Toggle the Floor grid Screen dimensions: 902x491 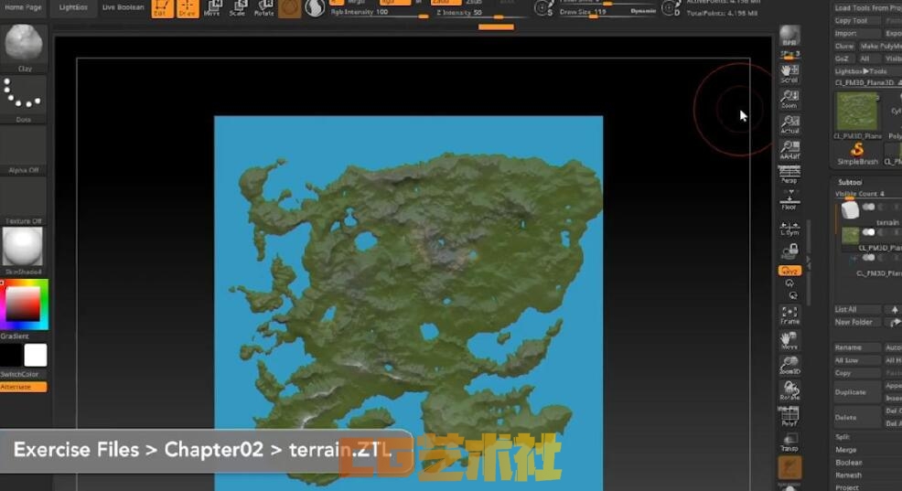pyautogui.click(x=789, y=199)
